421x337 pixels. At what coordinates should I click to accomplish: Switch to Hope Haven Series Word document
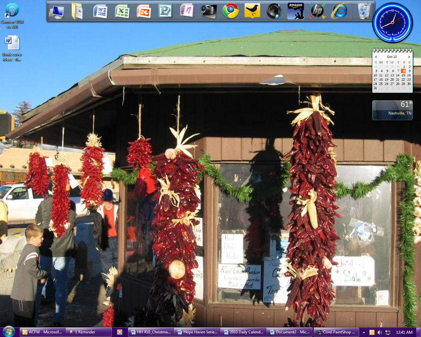pos(197,332)
